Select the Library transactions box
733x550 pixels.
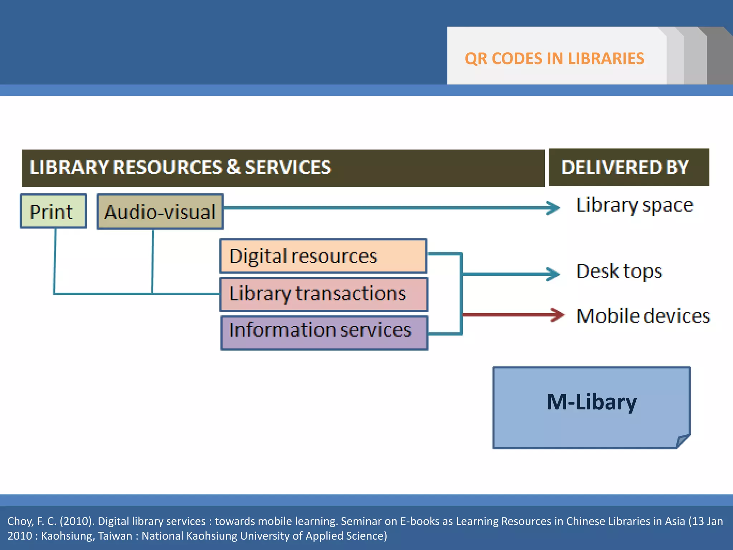coord(324,294)
